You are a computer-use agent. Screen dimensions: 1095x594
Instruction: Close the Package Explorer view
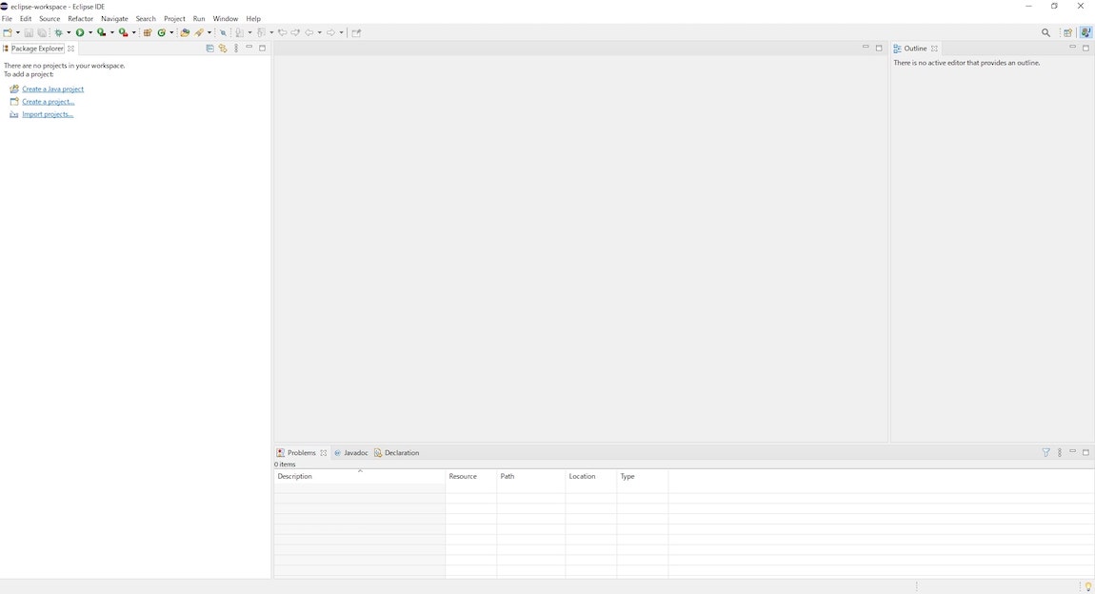70,49
